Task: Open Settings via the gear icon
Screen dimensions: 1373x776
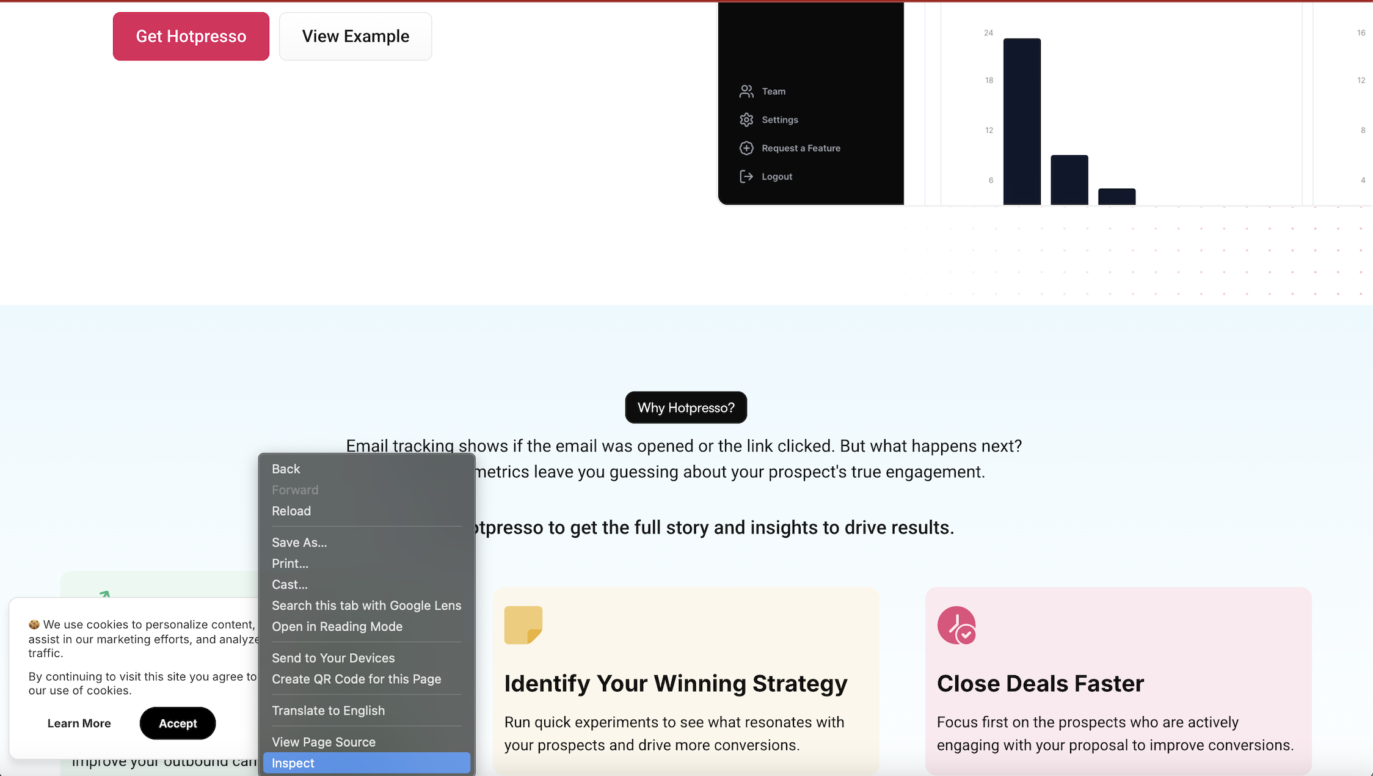Action: click(746, 119)
